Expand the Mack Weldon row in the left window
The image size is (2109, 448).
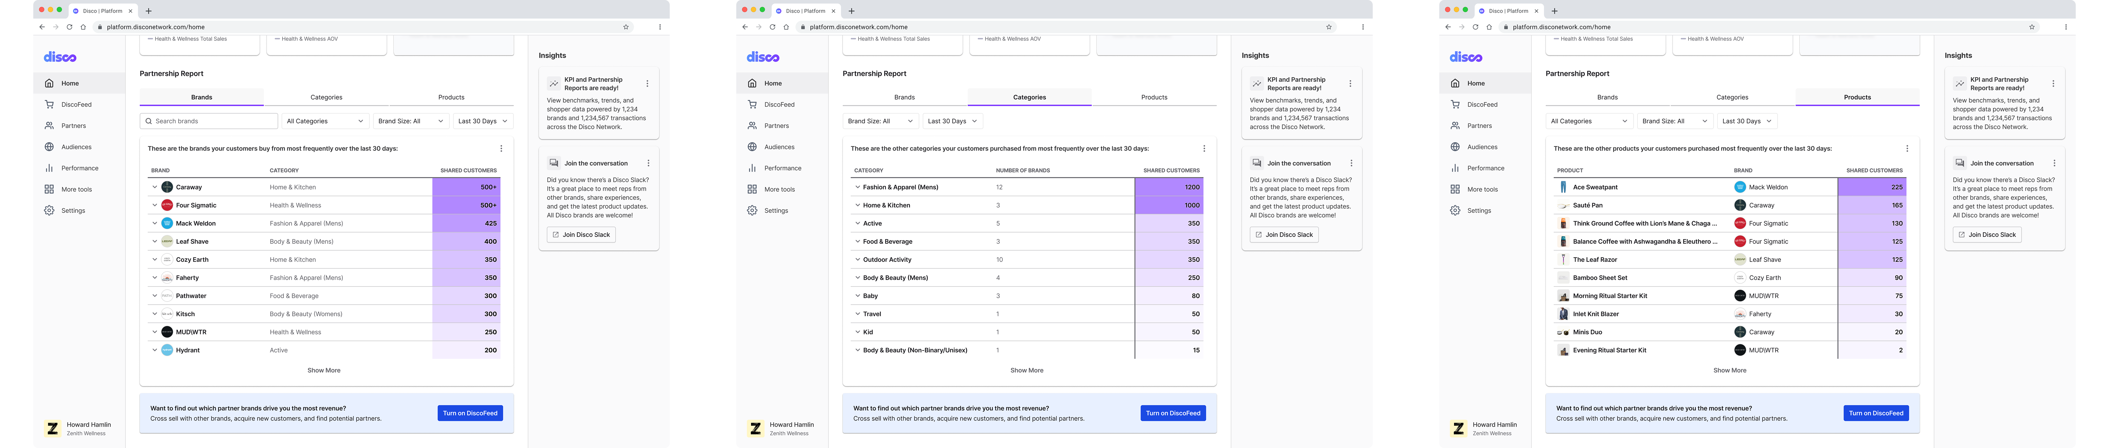coord(155,224)
